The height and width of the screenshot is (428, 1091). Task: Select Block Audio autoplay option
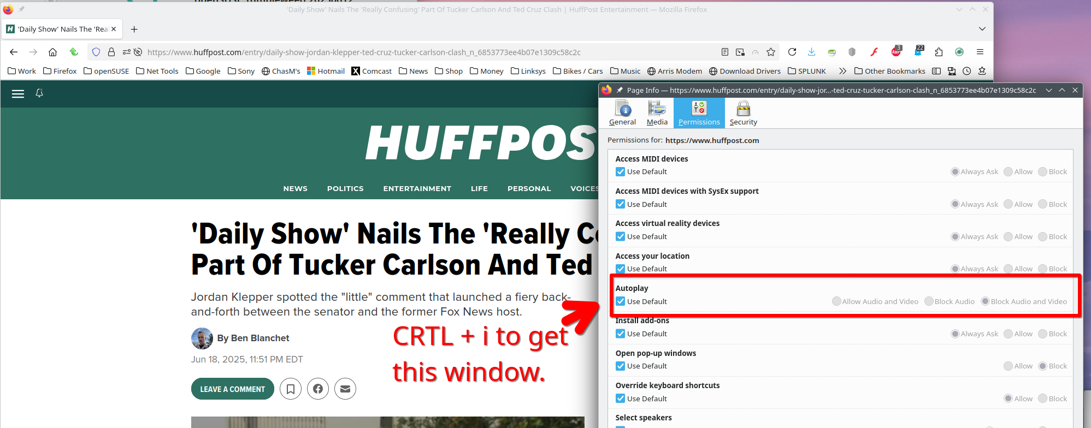[950, 301]
